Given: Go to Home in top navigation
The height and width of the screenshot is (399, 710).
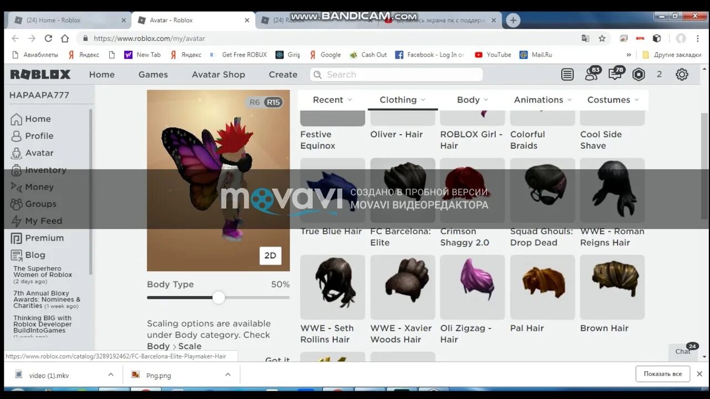Looking at the screenshot, I should coord(102,74).
